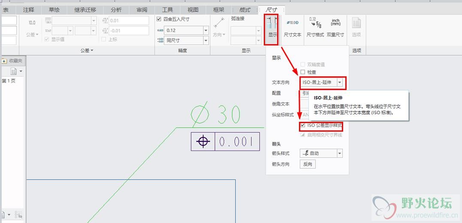Switch to the 分析 tab
This screenshot has height=223, width=462.
click(116, 10)
